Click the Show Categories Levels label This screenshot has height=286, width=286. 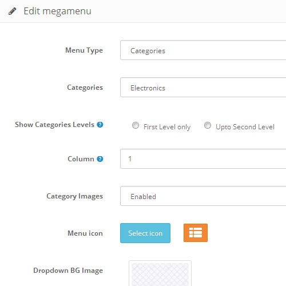[x=55, y=125]
